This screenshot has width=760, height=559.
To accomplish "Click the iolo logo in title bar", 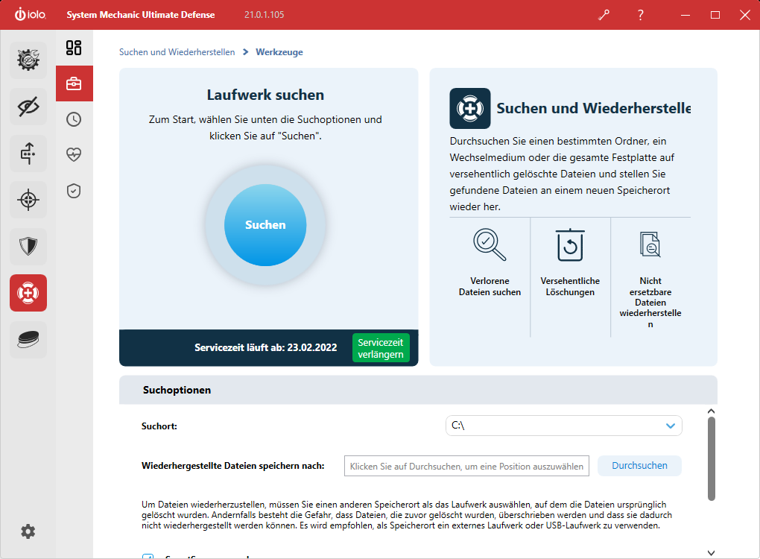I will [30, 15].
